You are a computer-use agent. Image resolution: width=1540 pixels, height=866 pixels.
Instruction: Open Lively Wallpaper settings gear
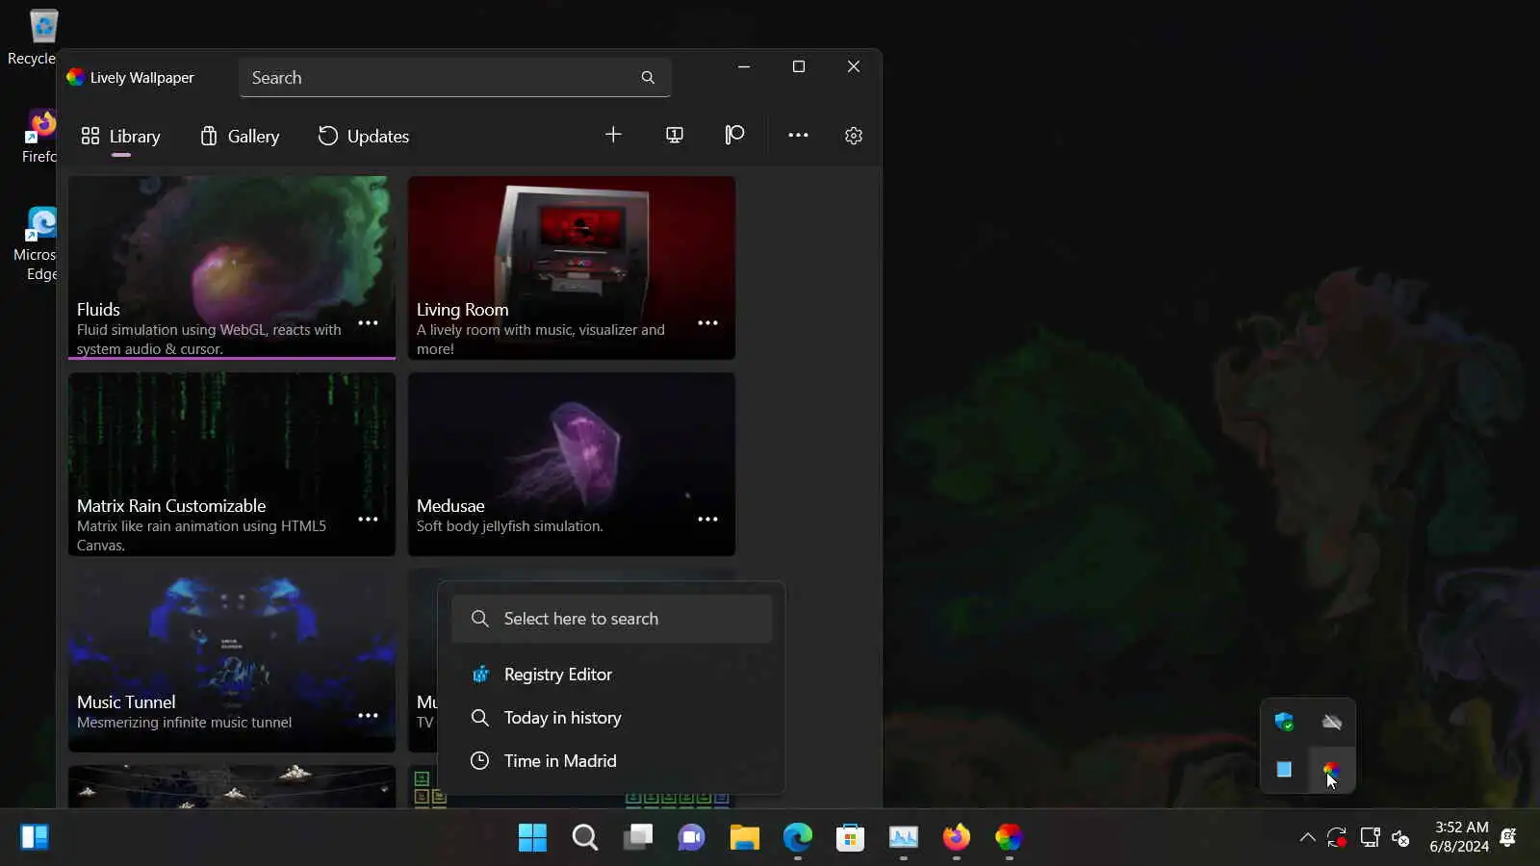[x=854, y=136]
